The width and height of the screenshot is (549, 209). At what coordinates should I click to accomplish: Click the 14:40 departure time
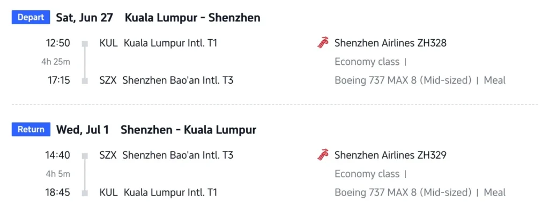[57, 155]
